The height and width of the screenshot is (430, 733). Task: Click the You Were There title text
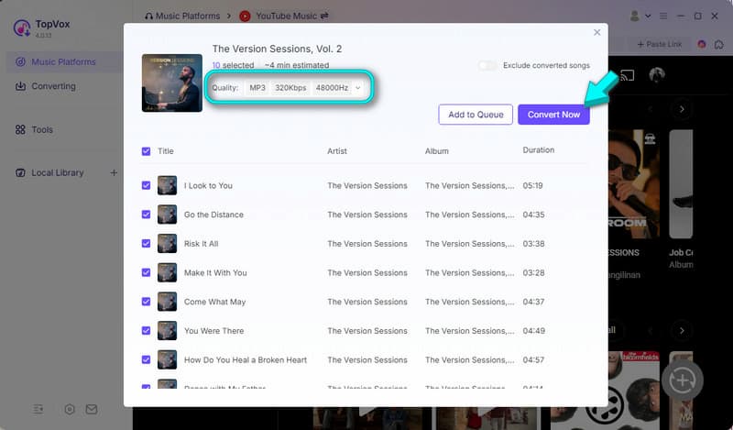[213, 330]
